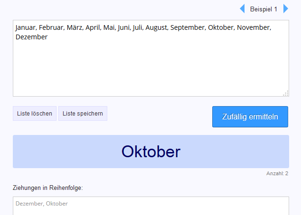The image size is (301, 215).
Task: Click the resize grip of the list box
Action: (x=285, y=93)
